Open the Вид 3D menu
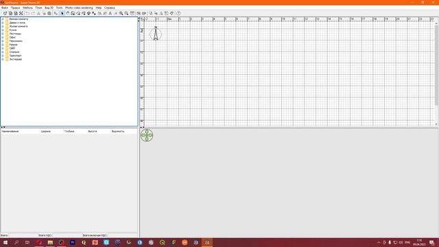The height and width of the screenshot is (247, 439). coord(49,8)
